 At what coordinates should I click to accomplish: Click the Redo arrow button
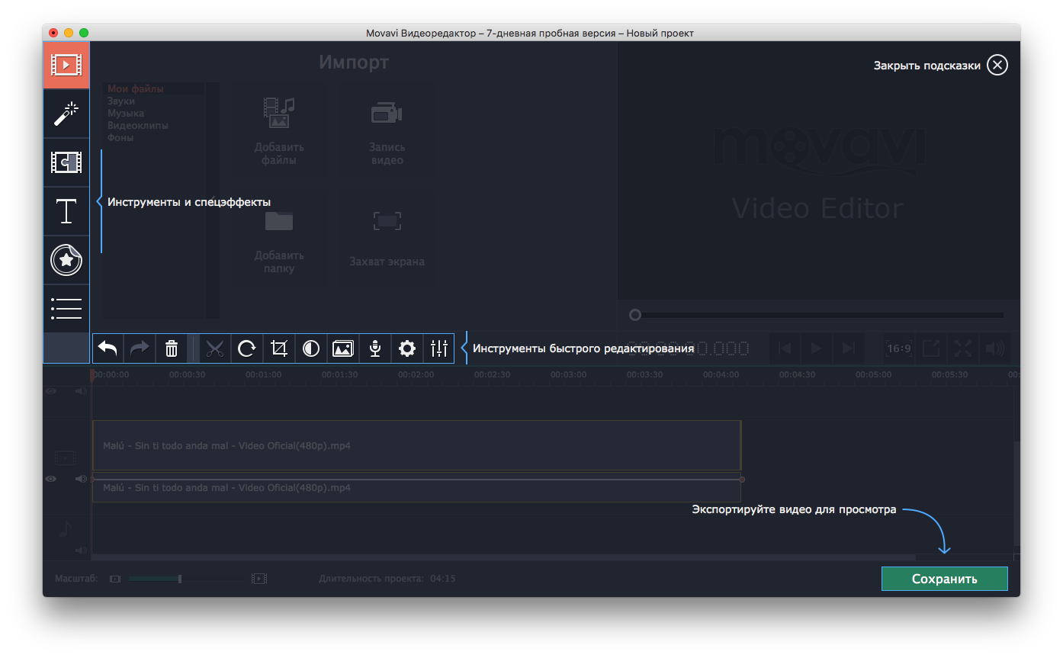click(140, 348)
